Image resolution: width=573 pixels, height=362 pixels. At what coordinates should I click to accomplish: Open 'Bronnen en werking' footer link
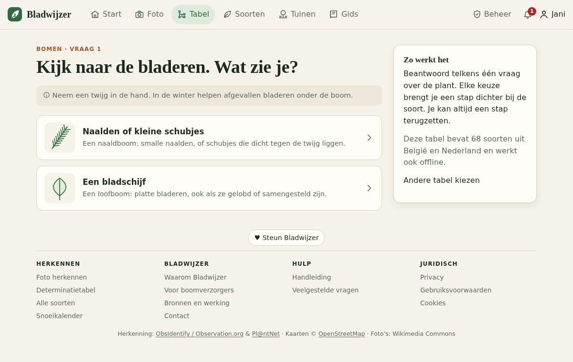tap(197, 303)
